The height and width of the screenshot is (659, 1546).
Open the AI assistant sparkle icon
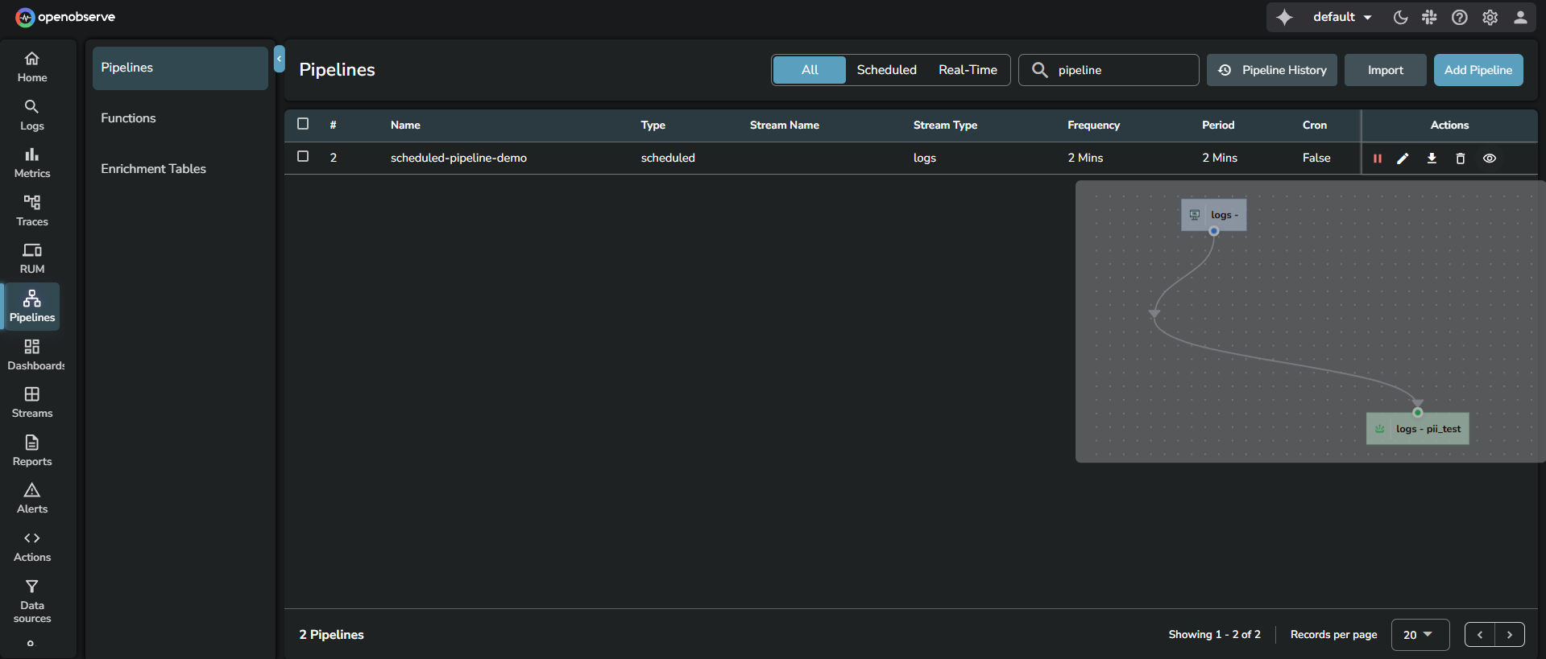click(x=1284, y=17)
